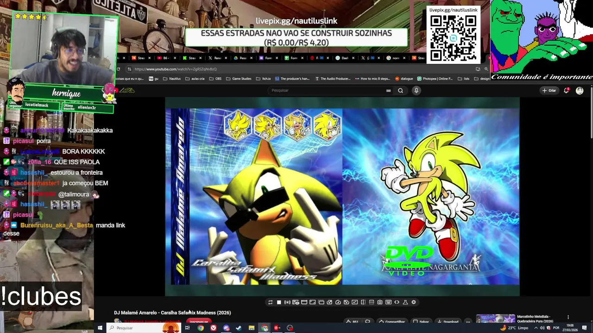The width and height of the screenshot is (593, 333).
Task: Take a screenshot with the camera icon
Action: tap(380, 302)
